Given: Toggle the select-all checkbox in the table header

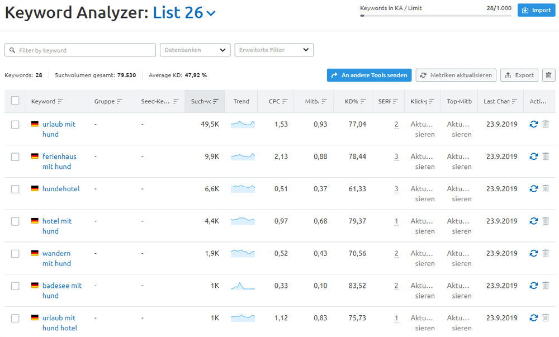Looking at the screenshot, I should tap(15, 99).
